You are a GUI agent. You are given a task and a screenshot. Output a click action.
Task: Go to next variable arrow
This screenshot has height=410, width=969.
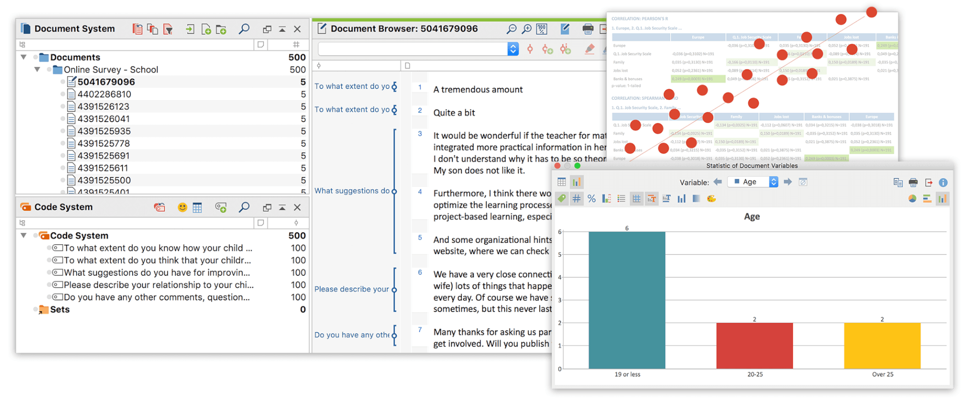pos(788,182)
